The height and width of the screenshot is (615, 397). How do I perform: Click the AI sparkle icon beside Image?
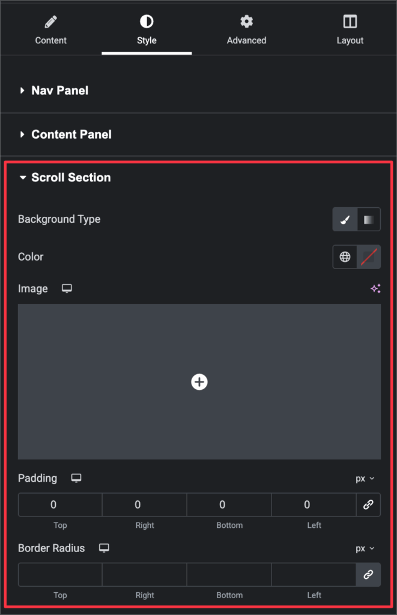coord(375,289)
